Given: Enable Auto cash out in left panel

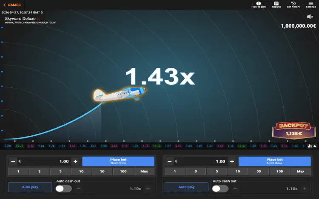Looking at the screenshot, I should (x=64, y=189).
